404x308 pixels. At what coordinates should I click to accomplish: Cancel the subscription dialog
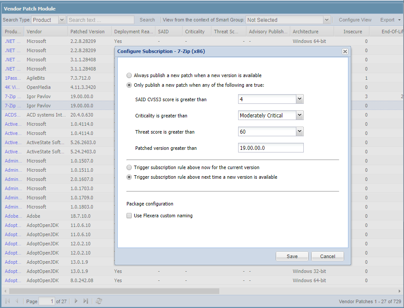pyautogui.click(x=327, y=256)
